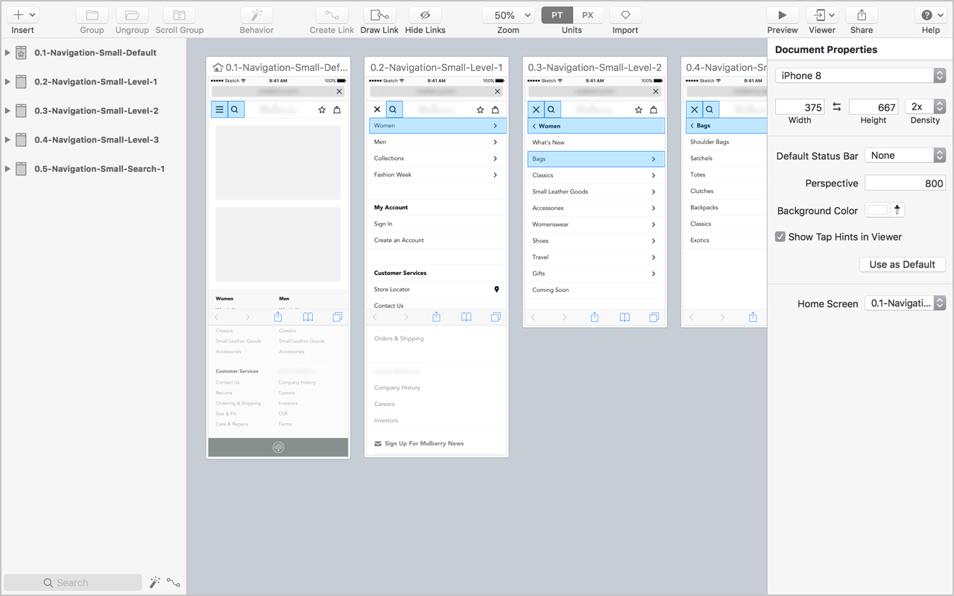
Task: Click Create an Account in 0.2 artboard
Action: click(x=399, y=240)
